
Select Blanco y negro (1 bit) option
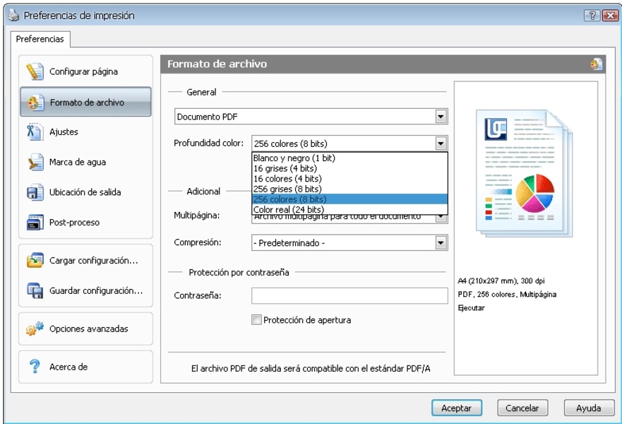tap(294, 158)
